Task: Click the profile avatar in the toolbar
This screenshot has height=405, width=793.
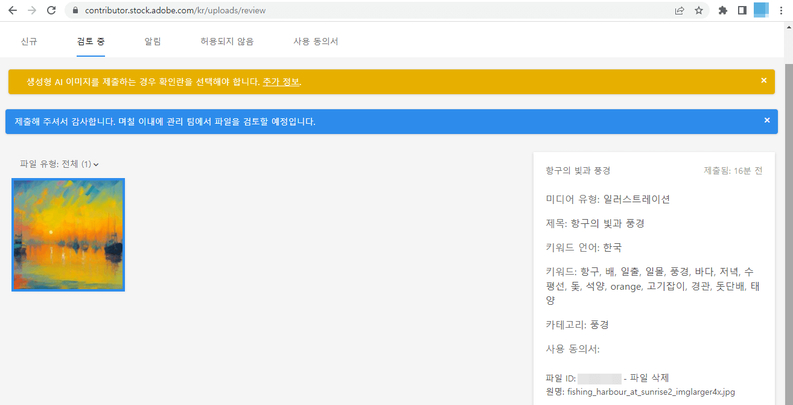Action: [x=761, y=10]
